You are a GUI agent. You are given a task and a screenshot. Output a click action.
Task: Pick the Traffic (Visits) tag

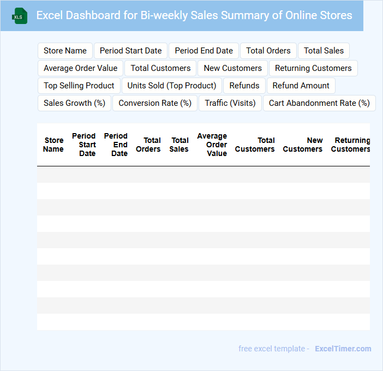coord(230,103)
